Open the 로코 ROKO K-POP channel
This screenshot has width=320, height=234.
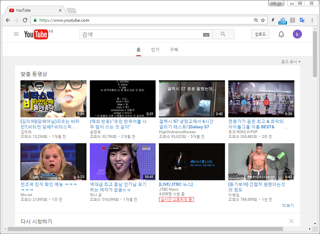[x=243, y=132]
